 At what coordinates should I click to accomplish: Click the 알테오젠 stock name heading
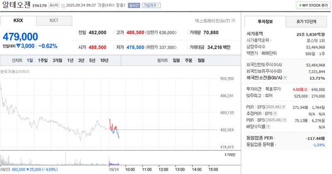coord(16,5)
